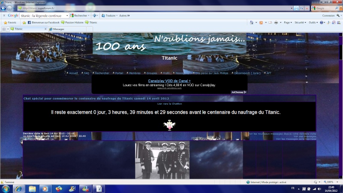Open the recent pages history dropdown
This screenshot has height=193, width=343.
[14, 8]
